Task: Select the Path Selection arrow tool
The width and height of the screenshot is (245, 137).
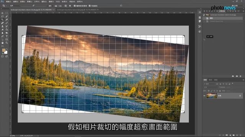Action: point(2,40)
